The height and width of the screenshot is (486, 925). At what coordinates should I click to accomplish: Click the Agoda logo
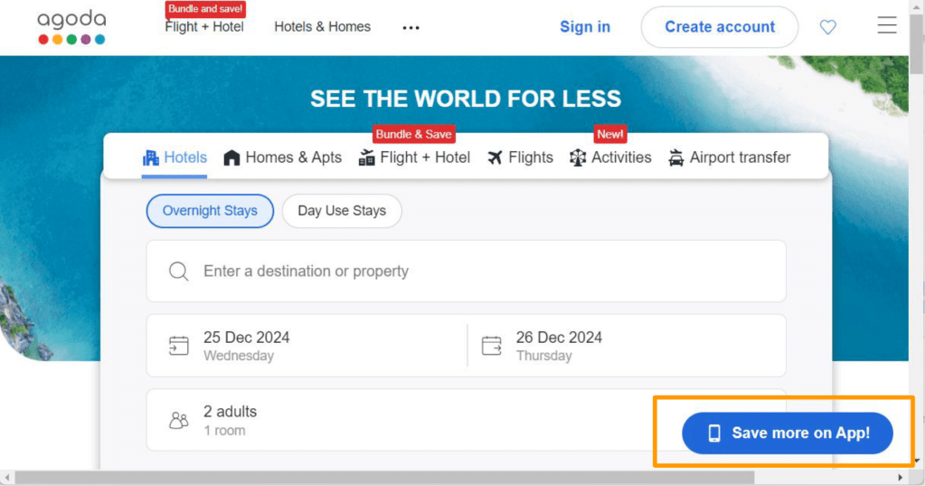pyautogui.click(x=71, y=27)
